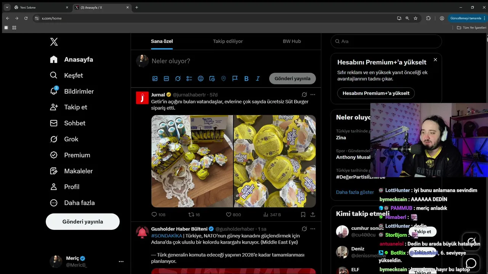The image size is (488, 274).
Task: Click the Grok icon in compose toolbar
Action: coord(178,78)
